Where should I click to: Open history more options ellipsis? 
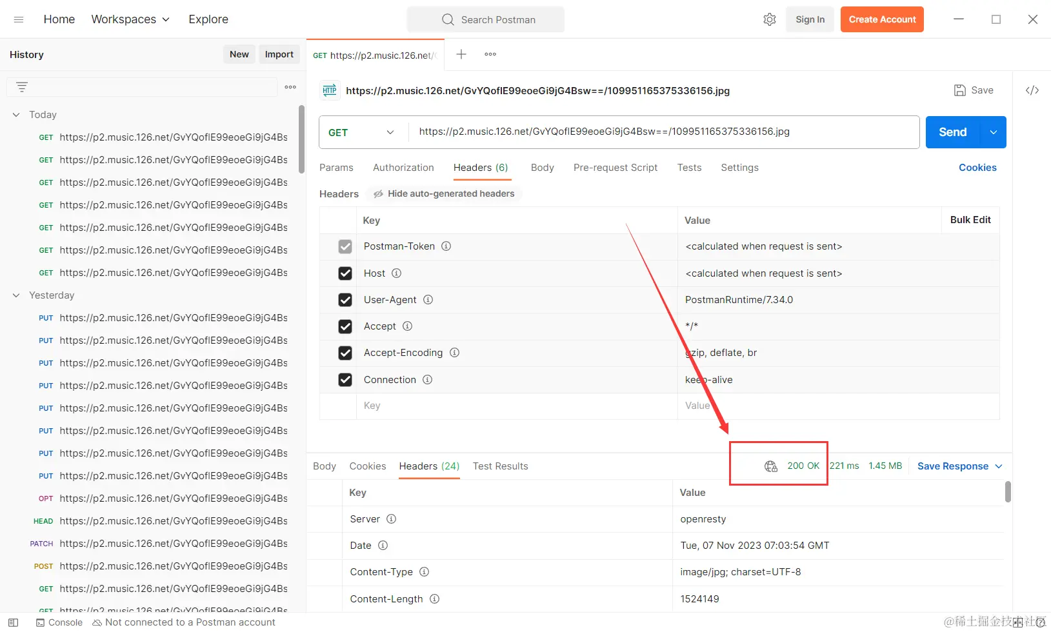click(x=290, y=87)
